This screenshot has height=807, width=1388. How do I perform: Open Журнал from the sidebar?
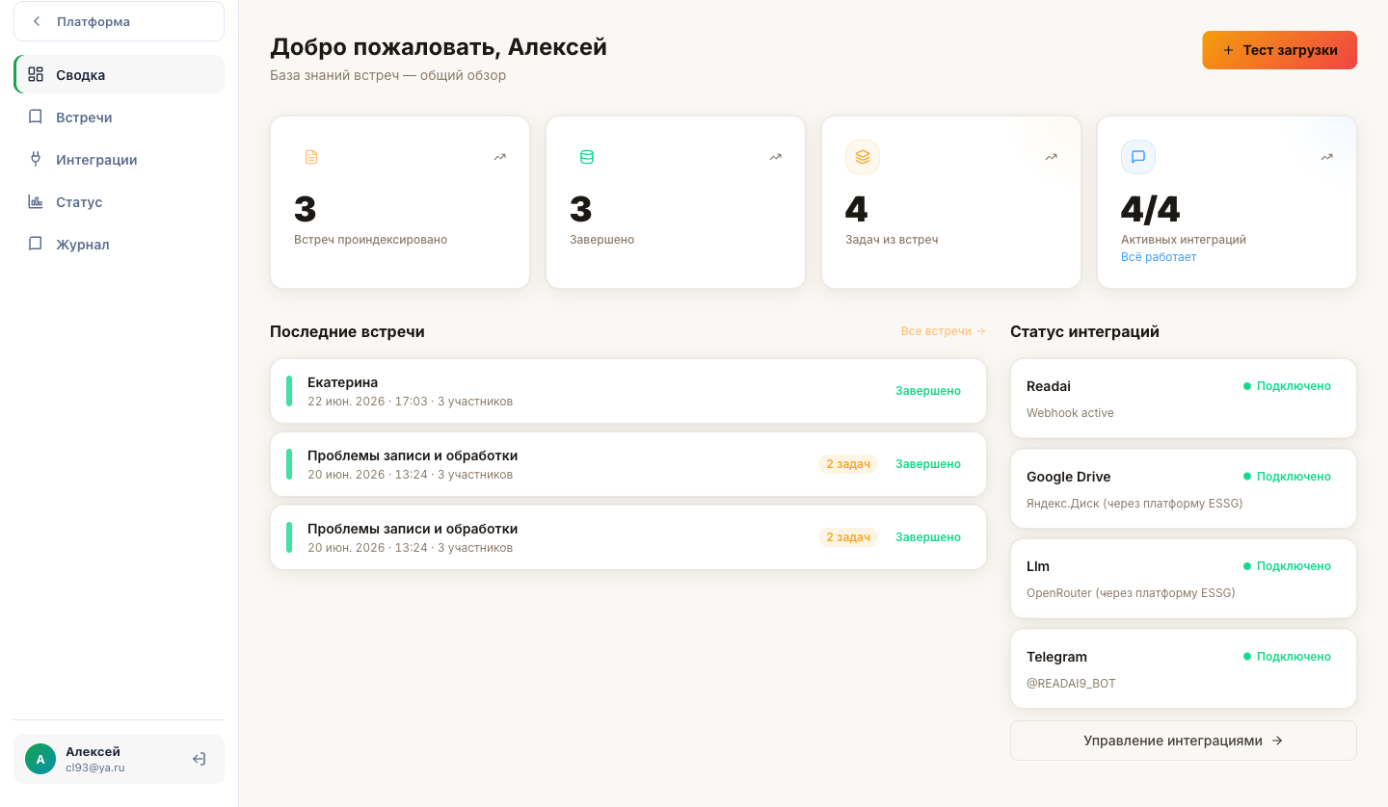[119, 244]
